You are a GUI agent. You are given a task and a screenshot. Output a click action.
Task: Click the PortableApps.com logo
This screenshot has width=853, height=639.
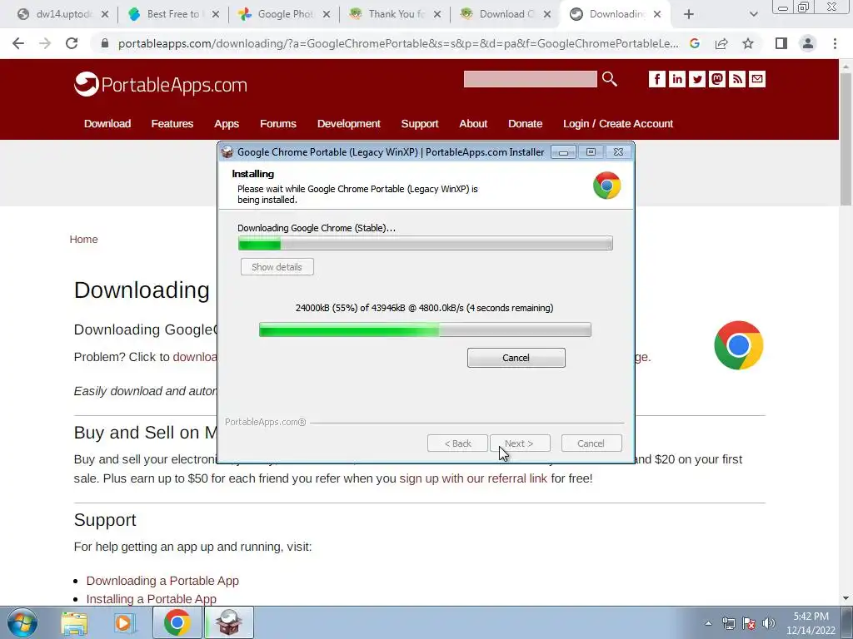pyautogui.click(x=161, y=84)
